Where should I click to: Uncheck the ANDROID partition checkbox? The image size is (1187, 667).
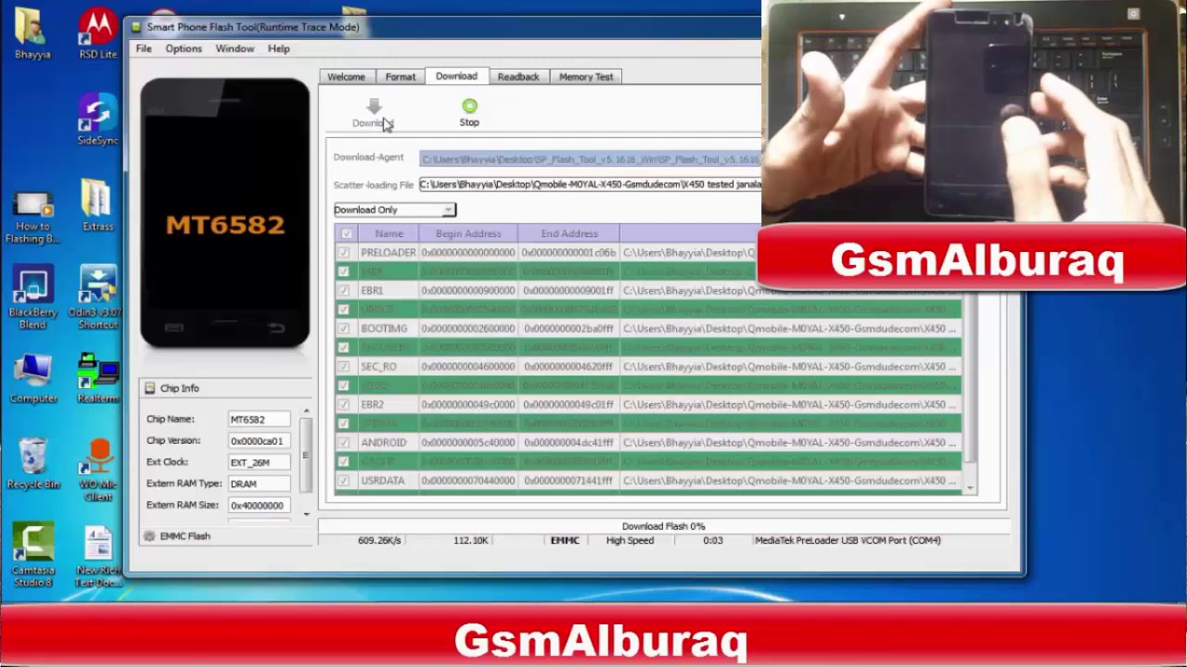click(x=344, y=443)
